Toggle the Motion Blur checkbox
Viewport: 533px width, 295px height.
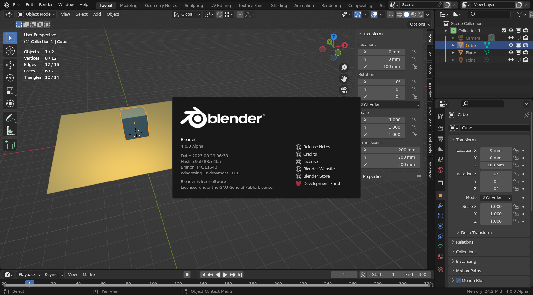458,280
